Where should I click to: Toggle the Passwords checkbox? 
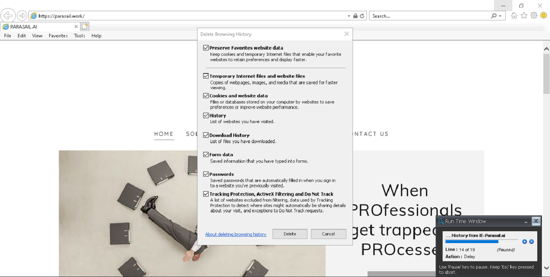(x=206, y=174)
